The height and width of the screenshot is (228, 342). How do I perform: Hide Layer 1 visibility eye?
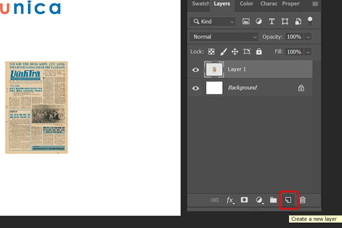pos(196,70)
